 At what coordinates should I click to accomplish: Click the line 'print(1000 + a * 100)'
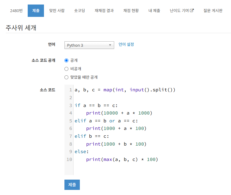pyautogui.click(x=116, y=128)
